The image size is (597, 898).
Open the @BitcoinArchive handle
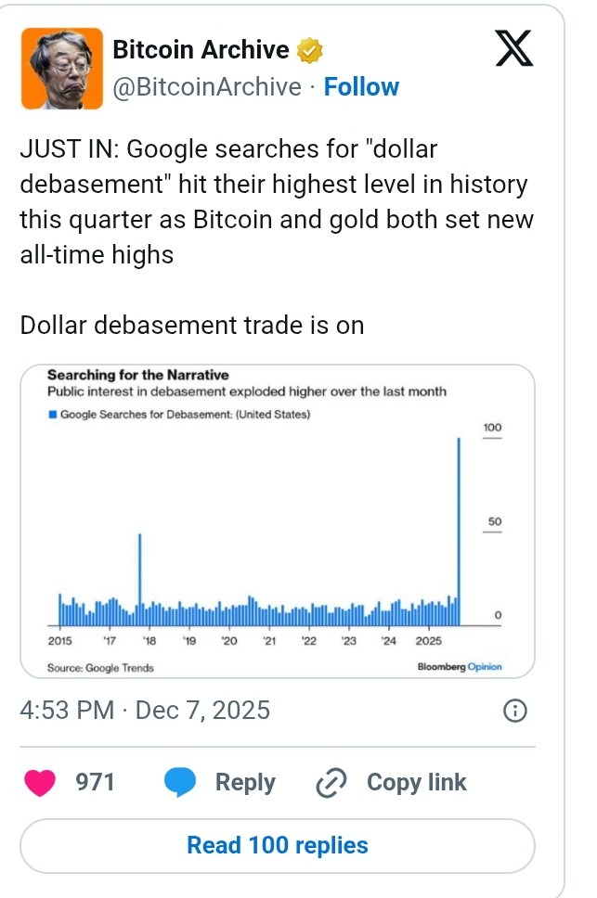click(210, 86)
